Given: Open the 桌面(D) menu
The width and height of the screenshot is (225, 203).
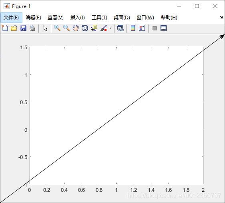Looking at the screenshot, I should (x=122, y=18).
